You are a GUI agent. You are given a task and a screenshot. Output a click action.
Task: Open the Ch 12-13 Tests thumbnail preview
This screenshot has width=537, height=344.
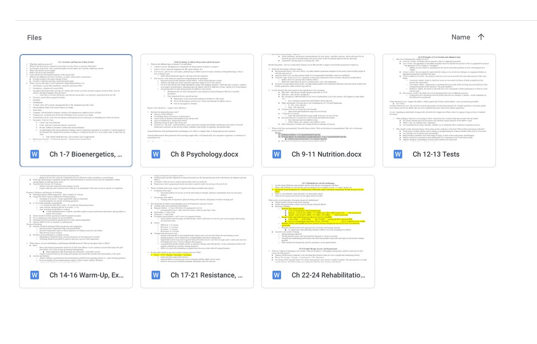coord(439,99)
